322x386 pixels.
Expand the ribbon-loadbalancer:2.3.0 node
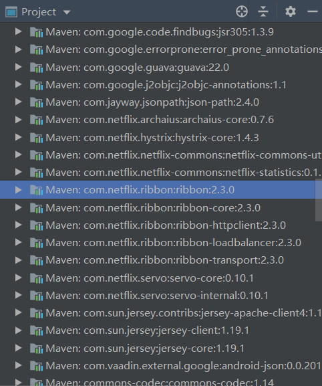point(19,242)
